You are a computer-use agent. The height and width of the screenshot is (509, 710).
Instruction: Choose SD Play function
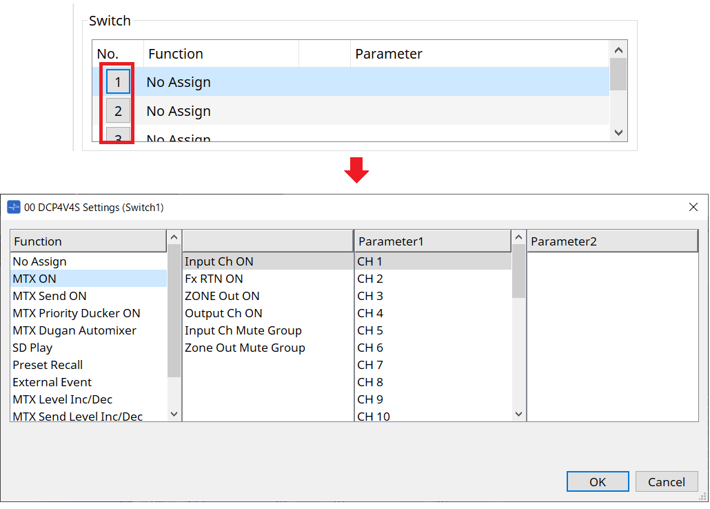[x=32, y=348]
